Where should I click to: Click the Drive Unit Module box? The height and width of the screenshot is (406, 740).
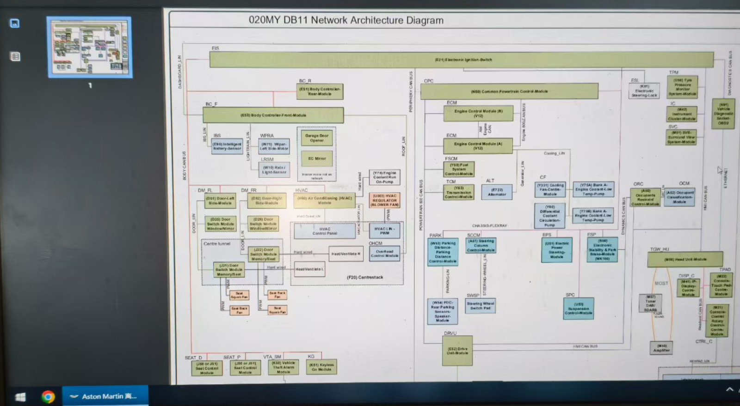(x=457, y=351)
